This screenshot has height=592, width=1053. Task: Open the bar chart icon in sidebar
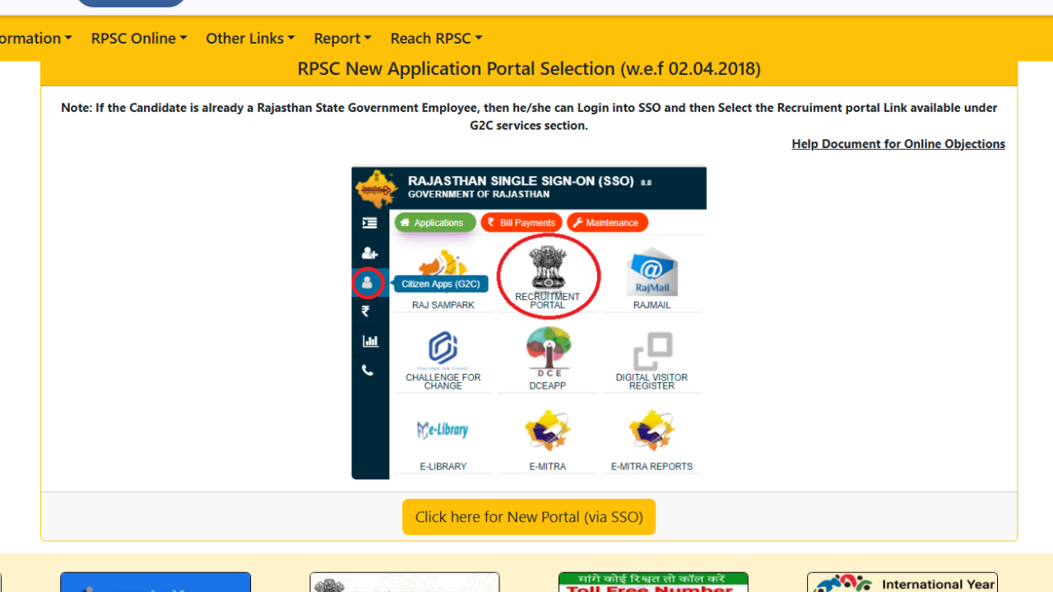pyautogui.click(x=369, y=341)
